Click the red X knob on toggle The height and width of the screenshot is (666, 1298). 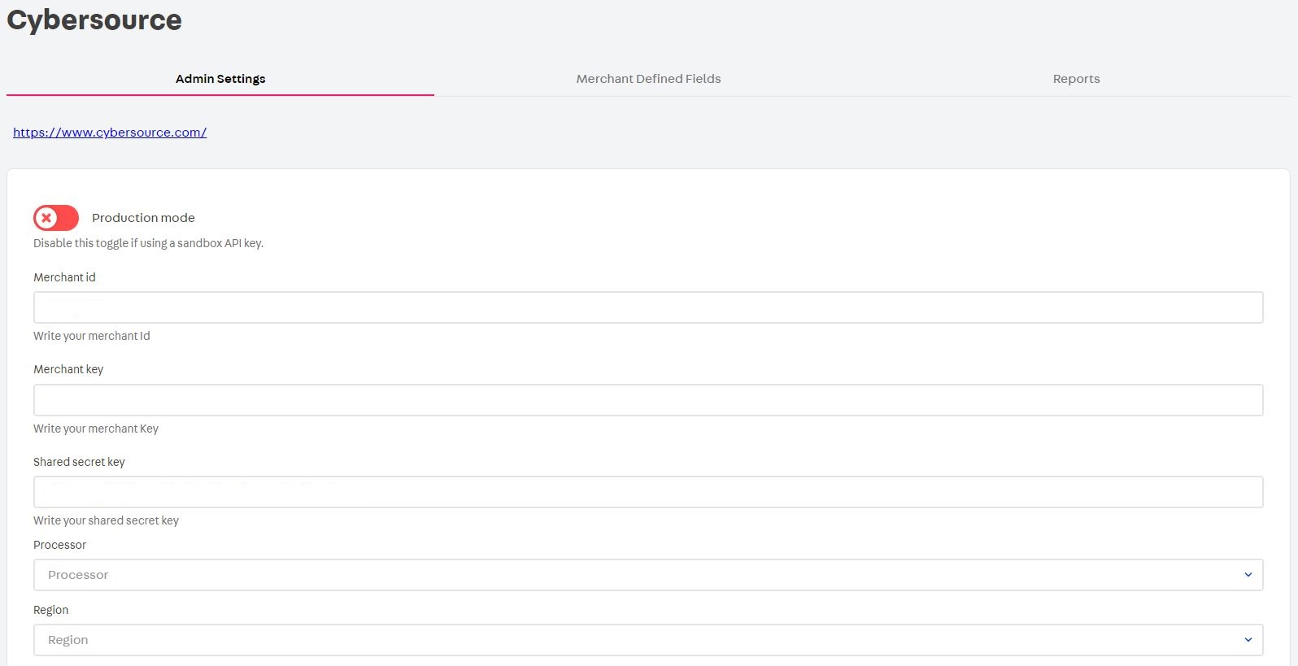click(47, 218)
